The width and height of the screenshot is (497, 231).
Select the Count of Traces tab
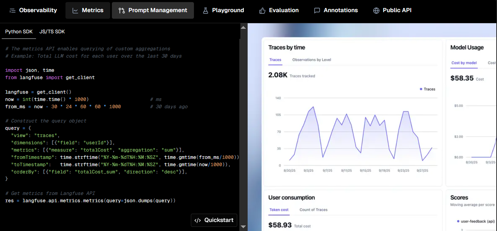click(313, 209)
